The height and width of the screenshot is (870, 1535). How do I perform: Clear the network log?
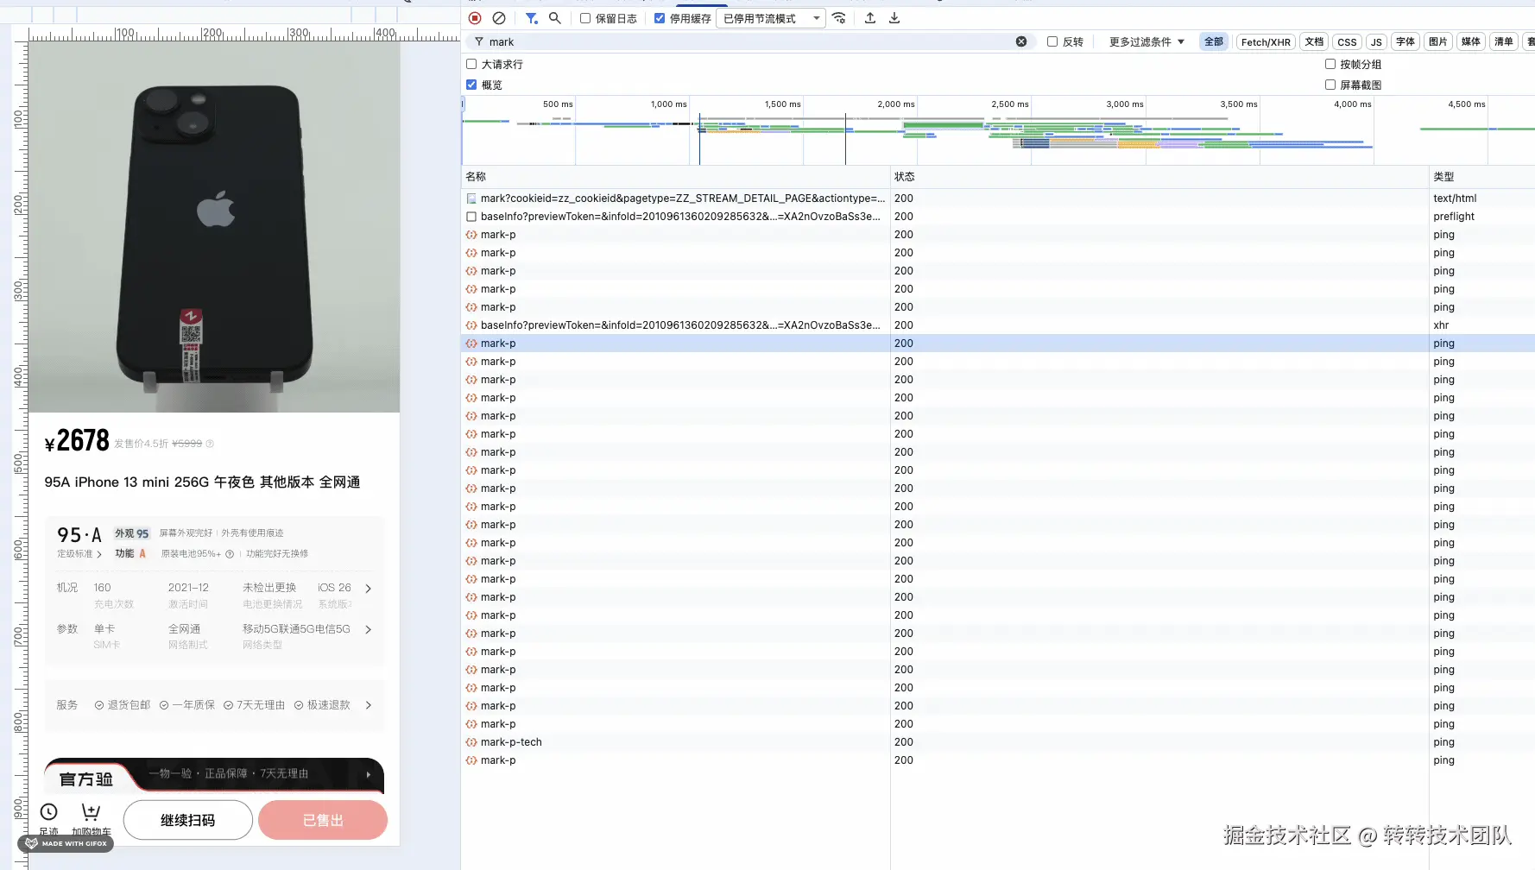pos(499,18)
